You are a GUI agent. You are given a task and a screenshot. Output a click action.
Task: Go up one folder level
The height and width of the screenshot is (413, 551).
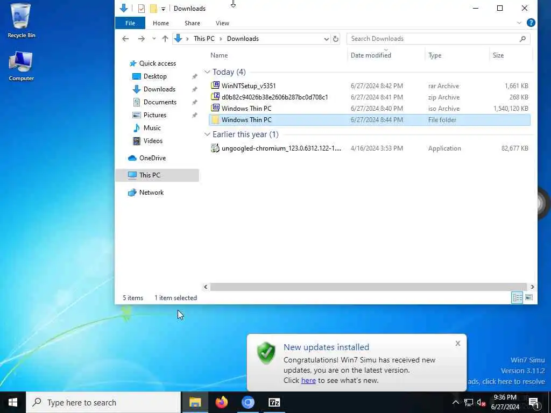[x=165, y=39]
